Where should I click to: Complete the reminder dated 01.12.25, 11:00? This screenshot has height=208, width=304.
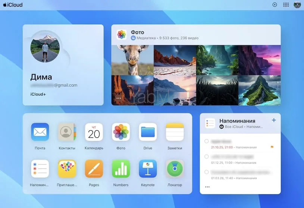[207, 156]
